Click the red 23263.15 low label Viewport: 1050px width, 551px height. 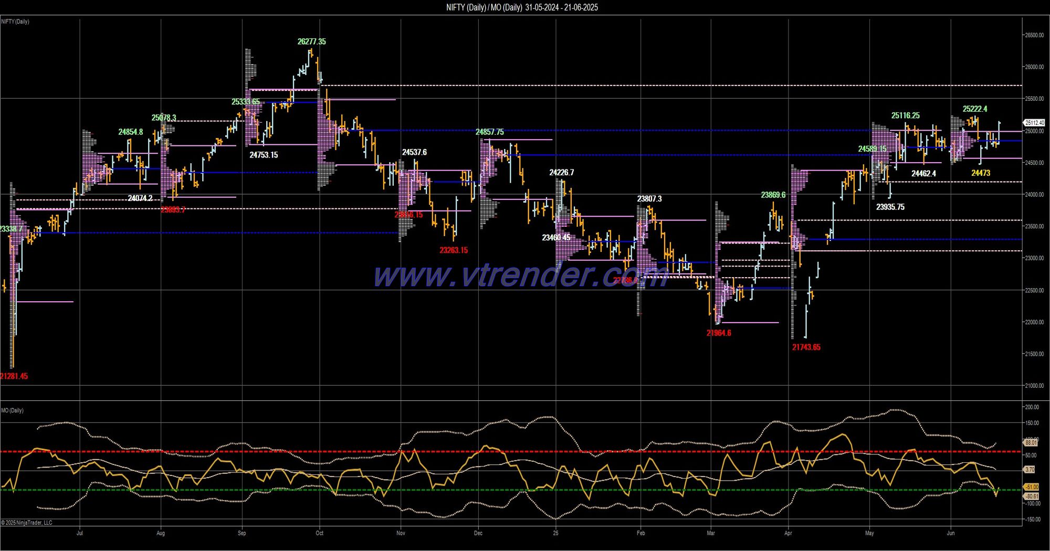(x=454, y=250)
